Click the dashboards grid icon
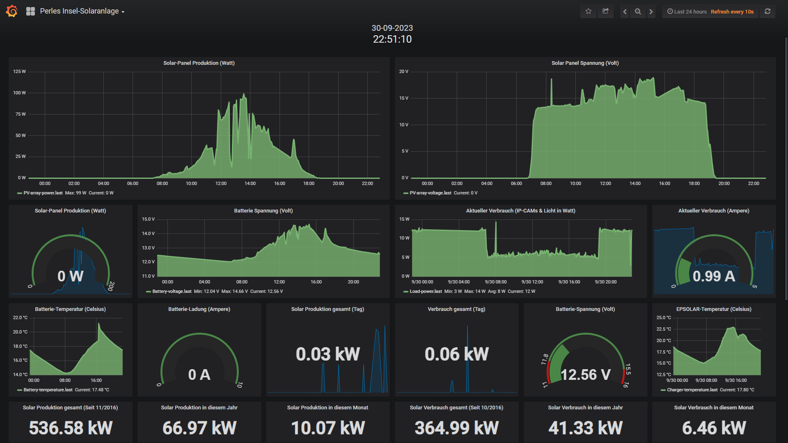 [30, 11]
